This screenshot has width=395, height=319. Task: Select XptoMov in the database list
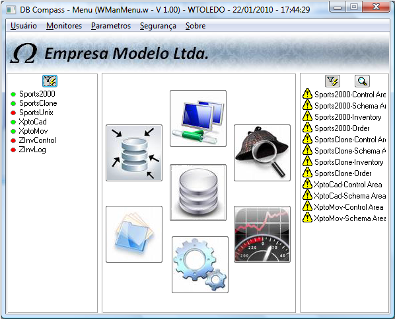click(33, 131)
